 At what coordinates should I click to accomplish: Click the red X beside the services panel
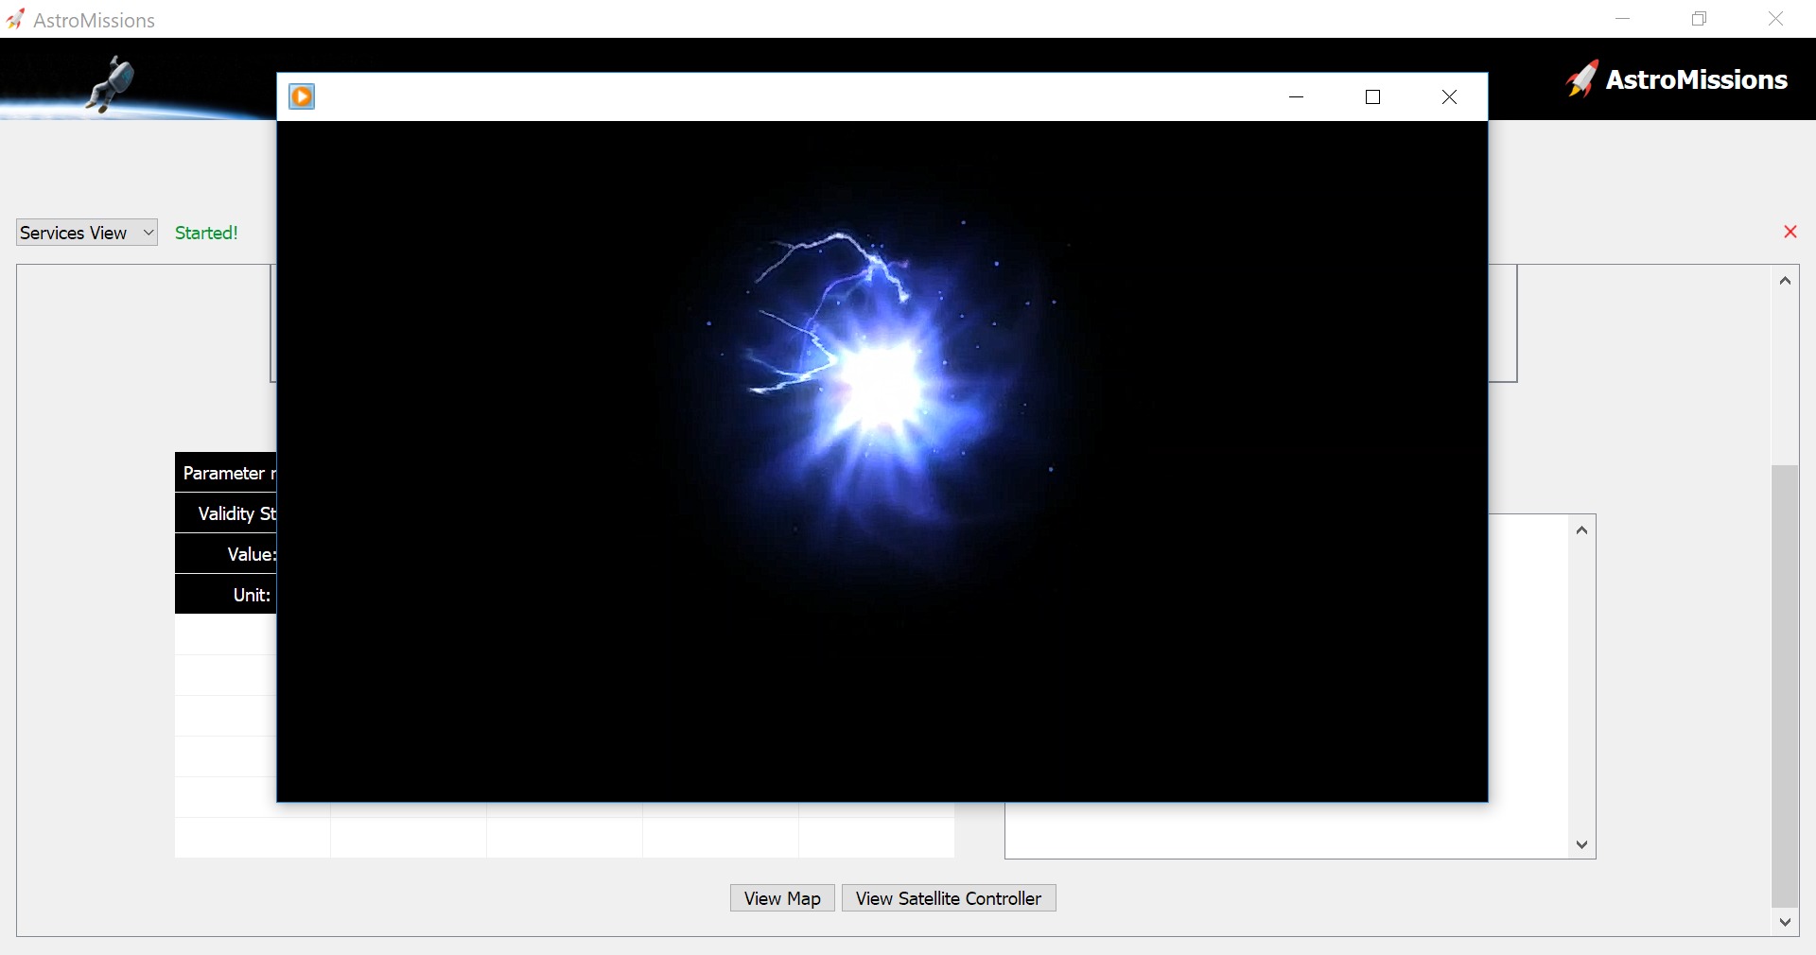[1790, 233]
